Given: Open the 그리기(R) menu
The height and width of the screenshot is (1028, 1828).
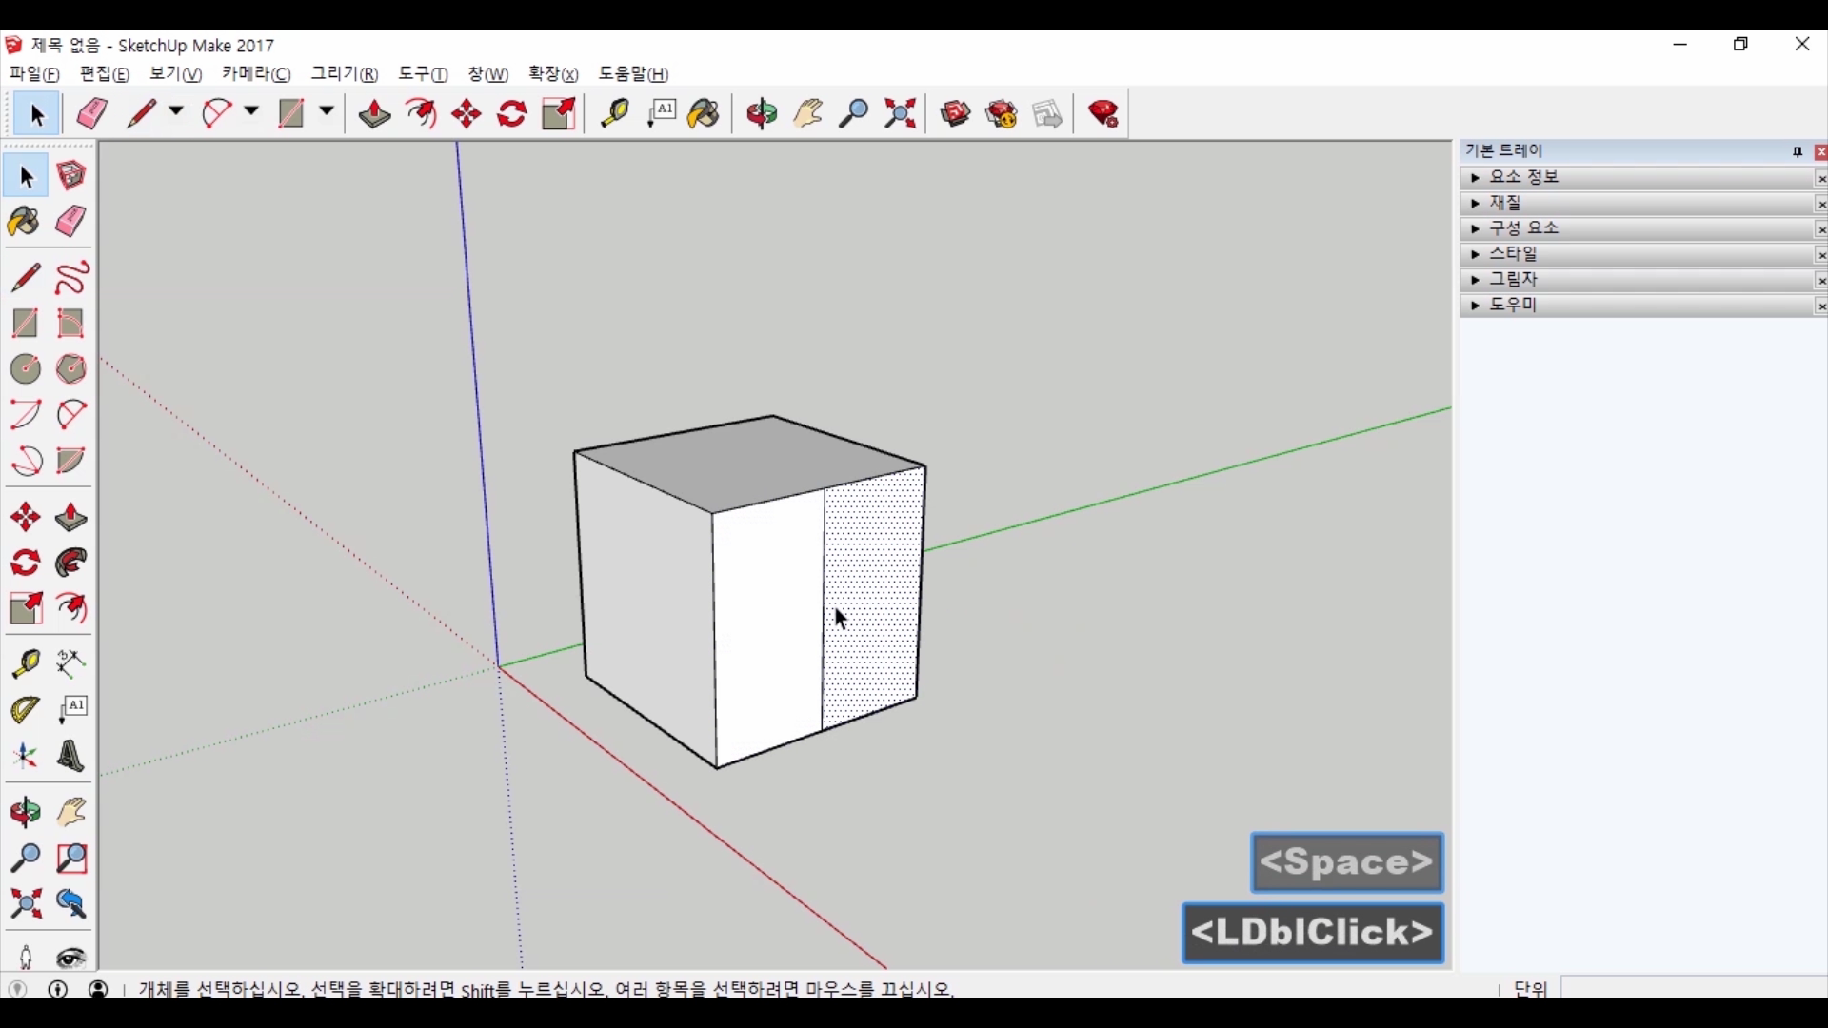Looking at the screenshot, I should (344, 74).
